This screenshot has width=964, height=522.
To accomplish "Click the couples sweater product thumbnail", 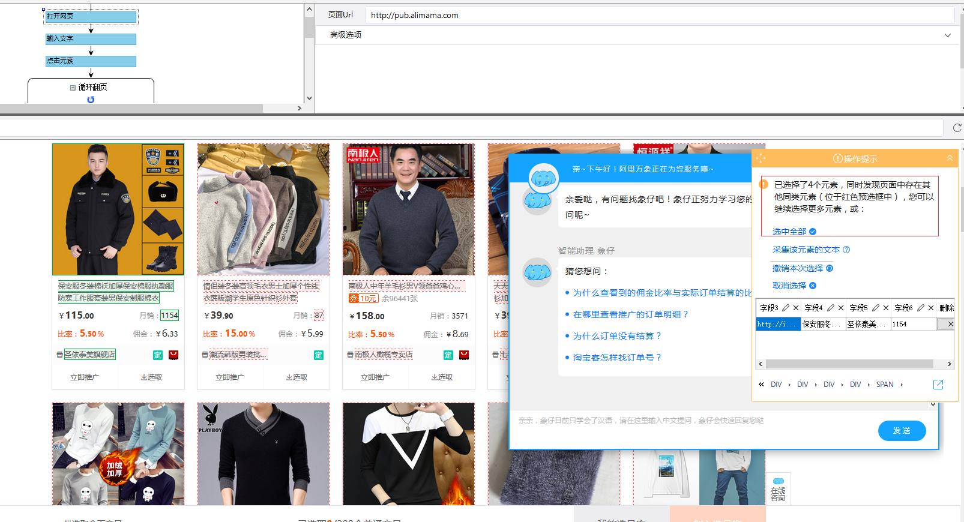I will tap(264, 209).
